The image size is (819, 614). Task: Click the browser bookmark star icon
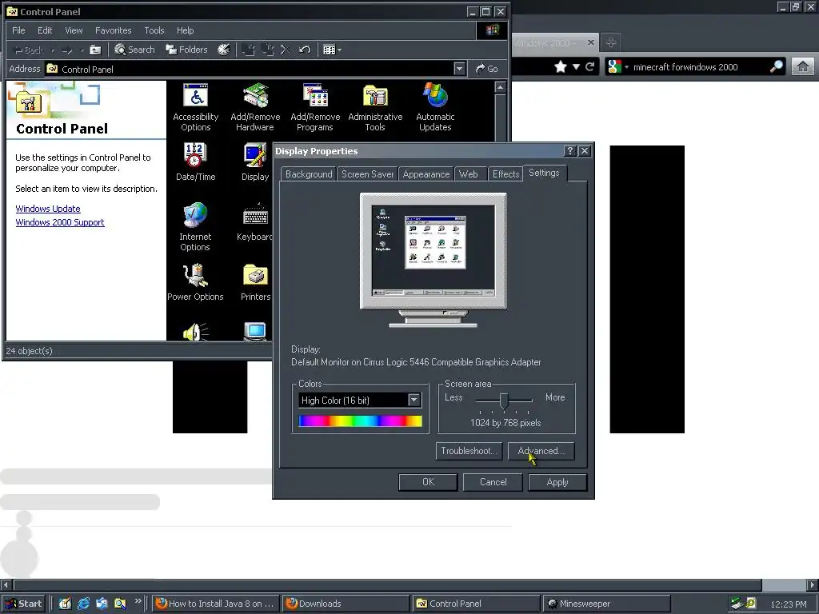(561, 66)
